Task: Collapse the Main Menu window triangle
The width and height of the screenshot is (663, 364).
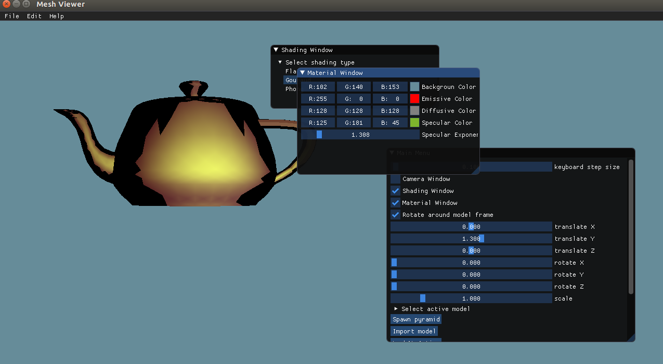Action: 392,153
